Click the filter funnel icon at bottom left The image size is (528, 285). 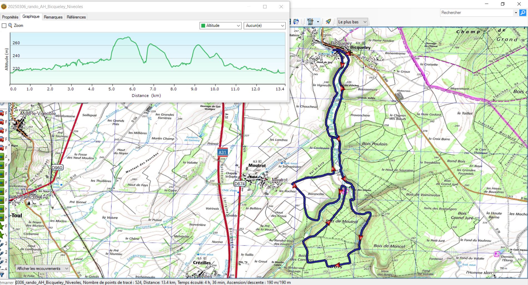coord(2,275)
